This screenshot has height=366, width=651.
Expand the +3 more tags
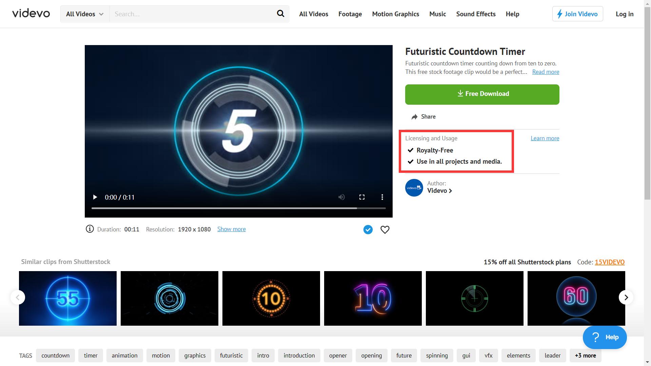585,355
